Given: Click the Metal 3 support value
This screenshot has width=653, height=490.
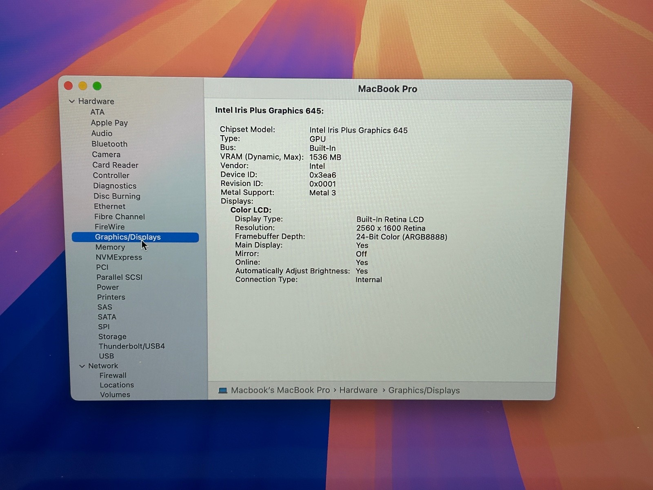Looking at the screenshot, I should (x=322, y=193).
